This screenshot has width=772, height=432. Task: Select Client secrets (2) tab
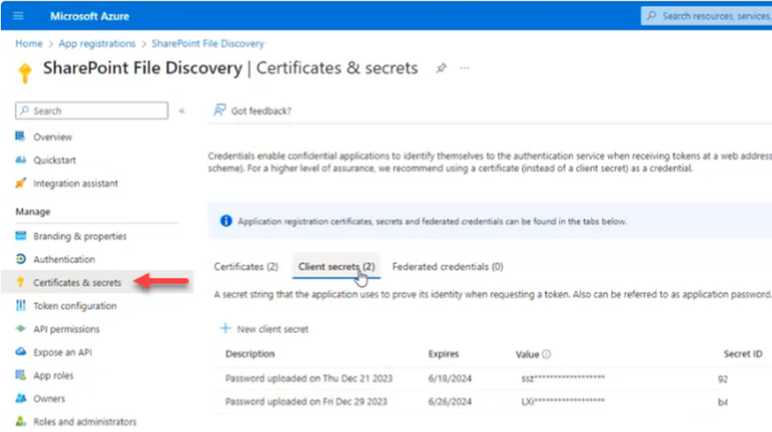click(x=336, y=267)
